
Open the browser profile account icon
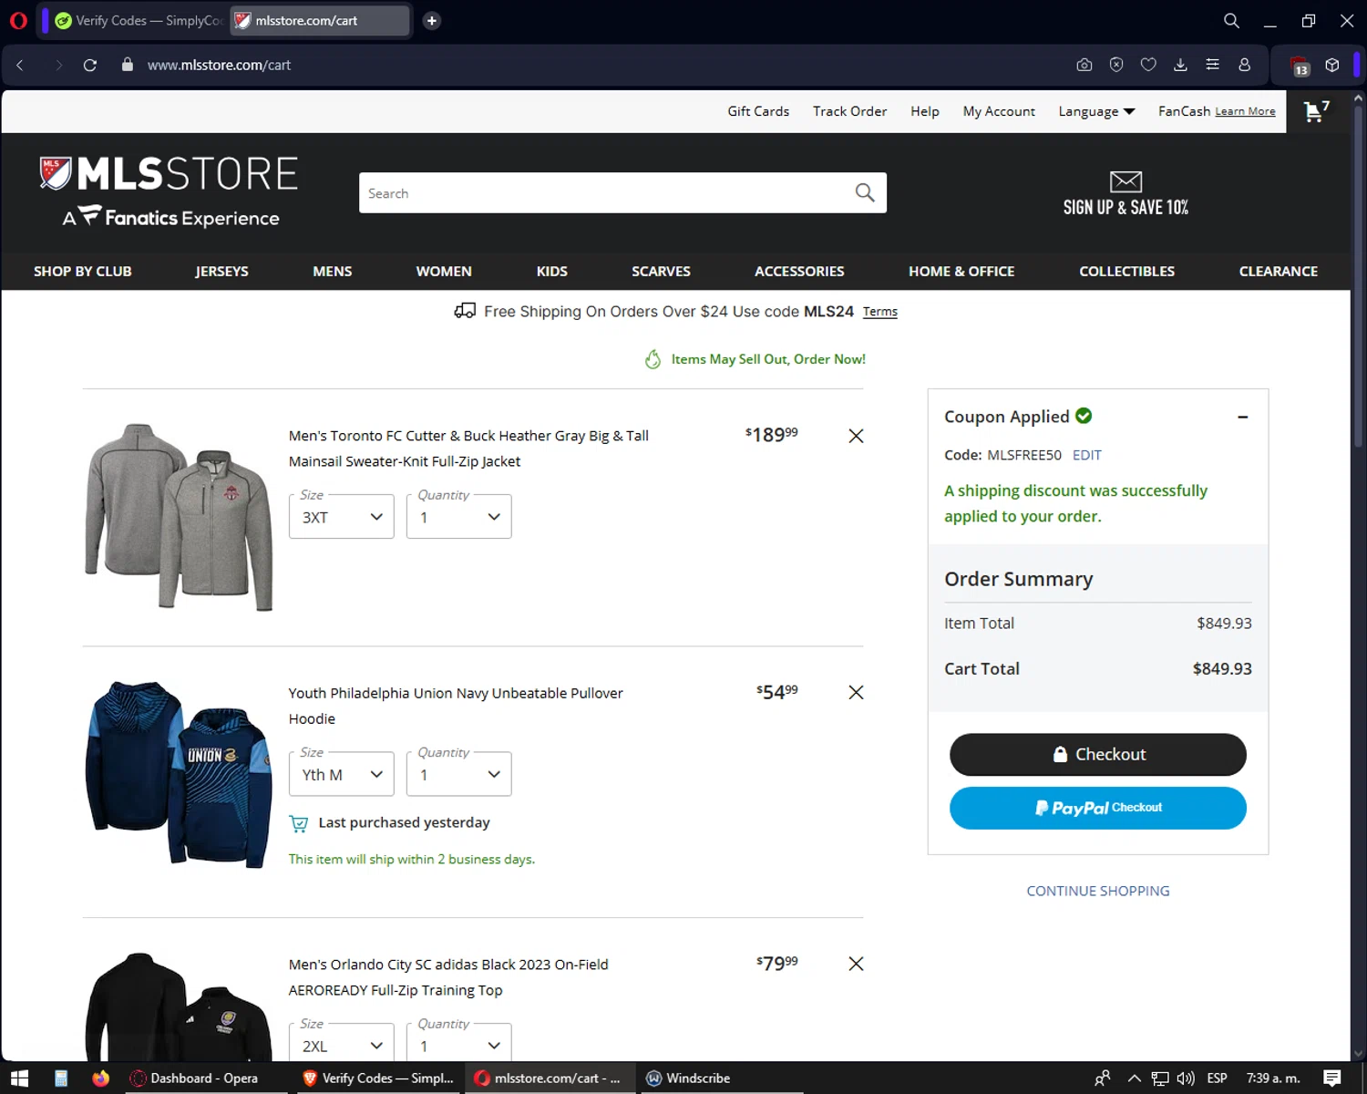pyautogui.click(x=1244, y=65)
